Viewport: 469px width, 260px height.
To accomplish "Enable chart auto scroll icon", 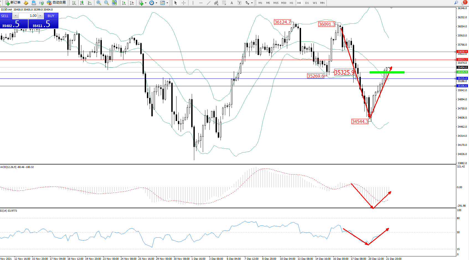I will [124, 3].
